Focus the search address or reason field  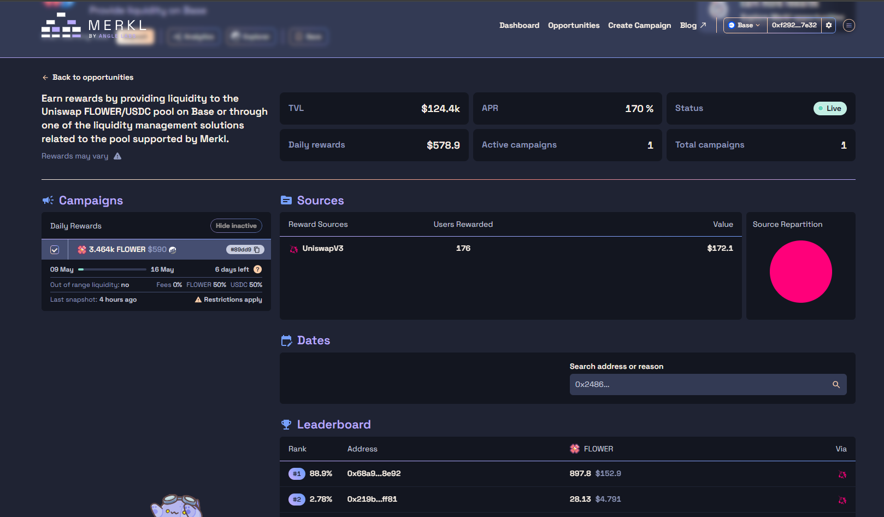(708, 385)
